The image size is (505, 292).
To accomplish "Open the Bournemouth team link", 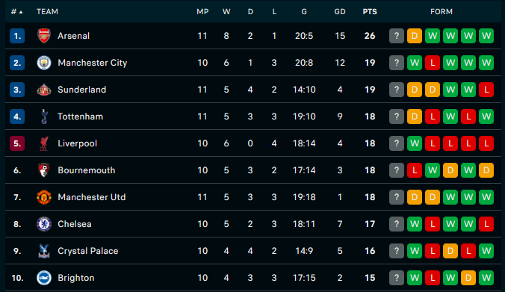I will pos(87,170).
